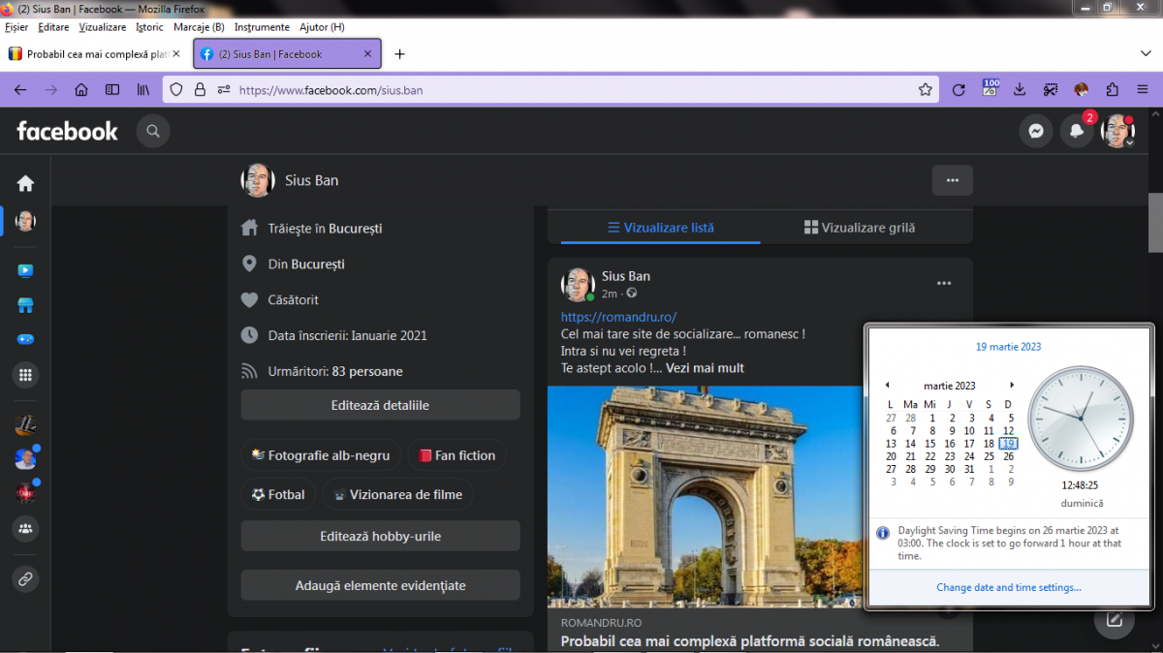Click the Facebook search magnifier icon
This screenshot has height=653, width=1163.
coord(153,131)
